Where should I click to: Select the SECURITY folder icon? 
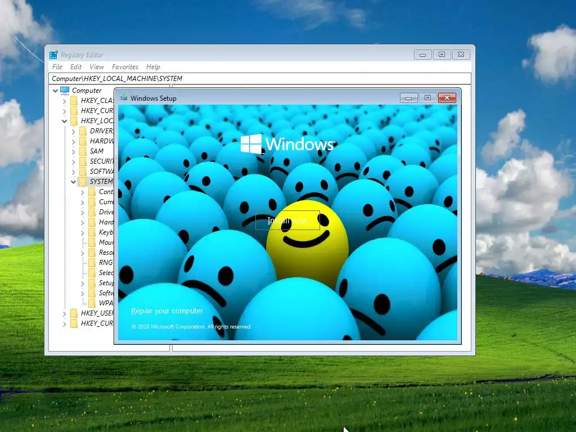tap(83, 161)
